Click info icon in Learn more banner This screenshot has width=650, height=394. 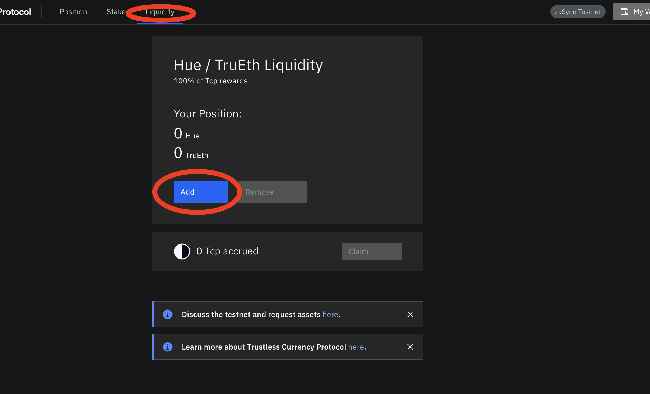(x=167, y=347)
